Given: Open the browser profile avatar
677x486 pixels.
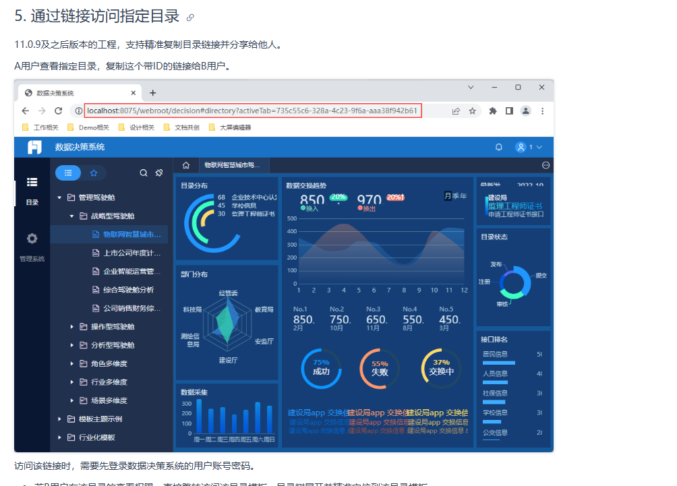Looking at the screenshot, I should [525, 111].
